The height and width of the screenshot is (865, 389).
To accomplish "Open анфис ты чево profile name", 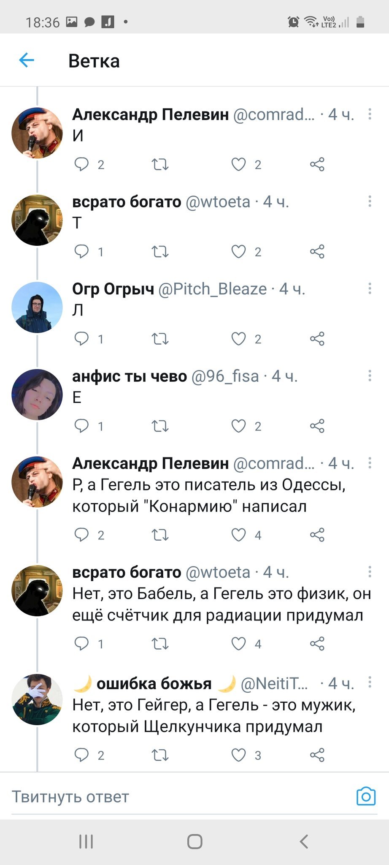I will 129,376.
